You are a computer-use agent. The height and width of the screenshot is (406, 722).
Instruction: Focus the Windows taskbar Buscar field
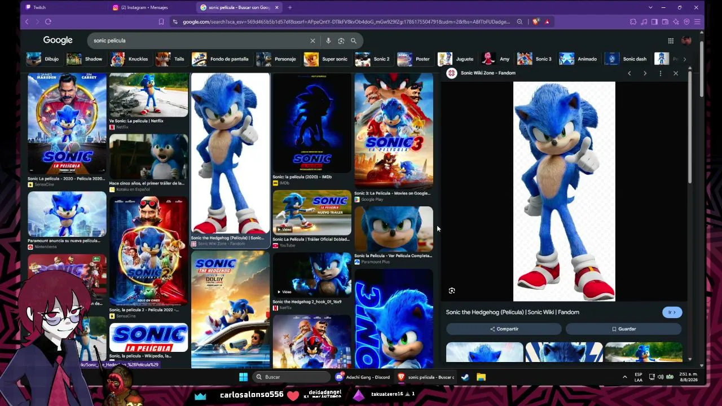click(290, 377)
